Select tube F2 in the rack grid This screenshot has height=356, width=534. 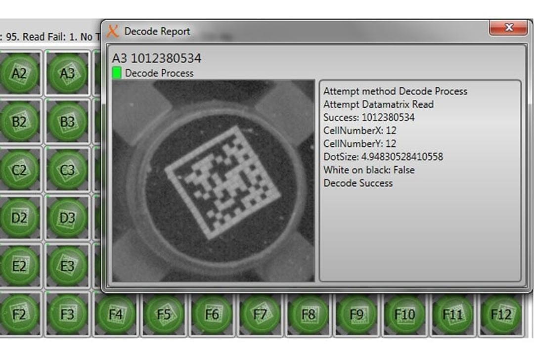pos(19,314)
